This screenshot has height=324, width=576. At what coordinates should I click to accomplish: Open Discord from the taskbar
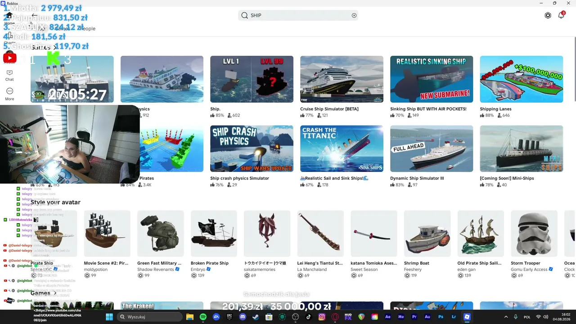[x=243, y=317]
